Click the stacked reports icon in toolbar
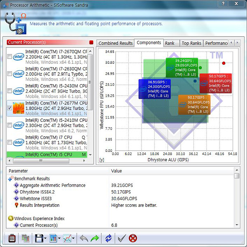Image resolution: width=247 pixels, height=247 pixels. coord(25,238)
